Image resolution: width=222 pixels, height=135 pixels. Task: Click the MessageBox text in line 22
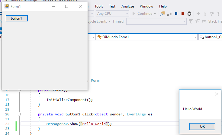click(x=57, y=124)
